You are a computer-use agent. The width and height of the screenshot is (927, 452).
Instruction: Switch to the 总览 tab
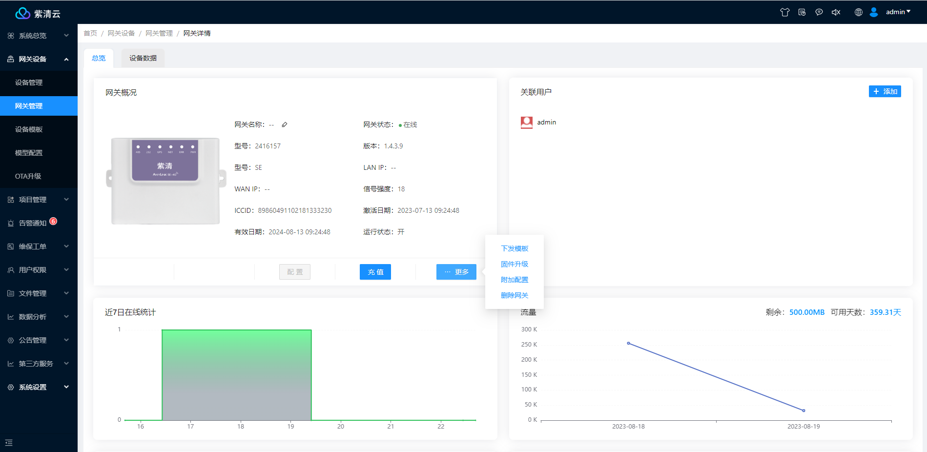tap(99, 58)
